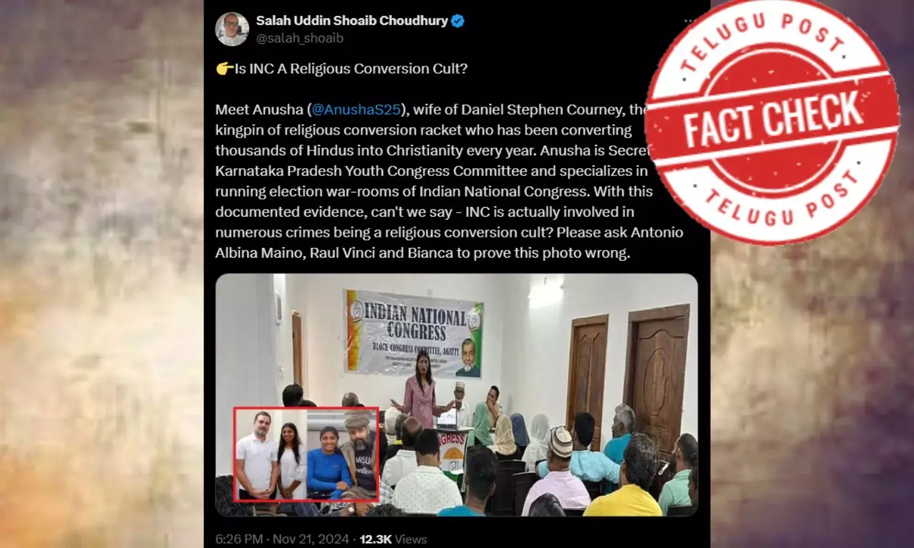Click the Telugu Post Fact Check stamp
This screenshot has height=548, width=914.
pyautogui.click(x=773, y=122)
